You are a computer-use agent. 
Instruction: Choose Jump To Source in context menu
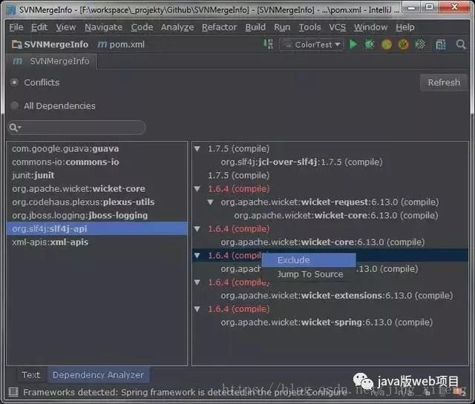click(x=309, y=274)
